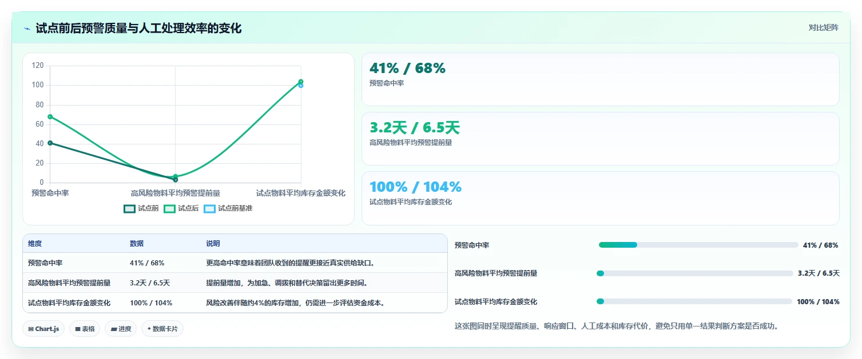
Task: Click the 高风险物料平均预警提前量 x-axis label
Action: pos(175,193)
